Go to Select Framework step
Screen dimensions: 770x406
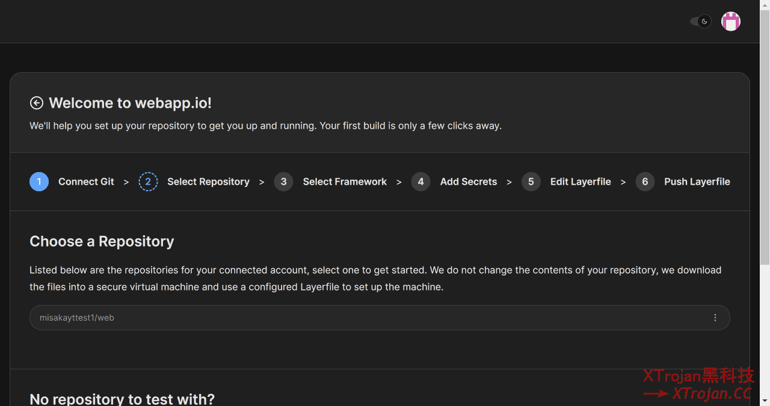coord(345,182)
